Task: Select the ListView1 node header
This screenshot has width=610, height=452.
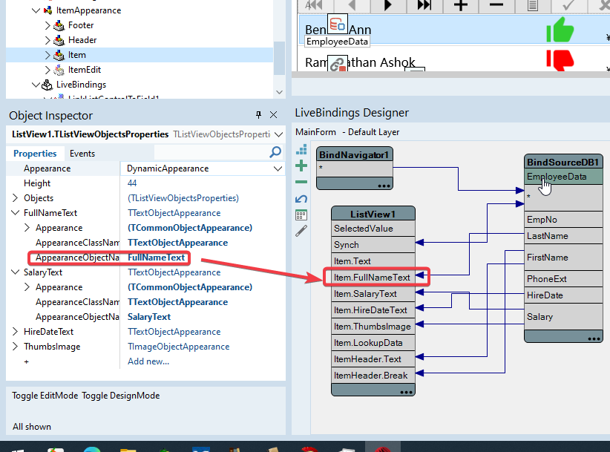Action: point(373,214)
